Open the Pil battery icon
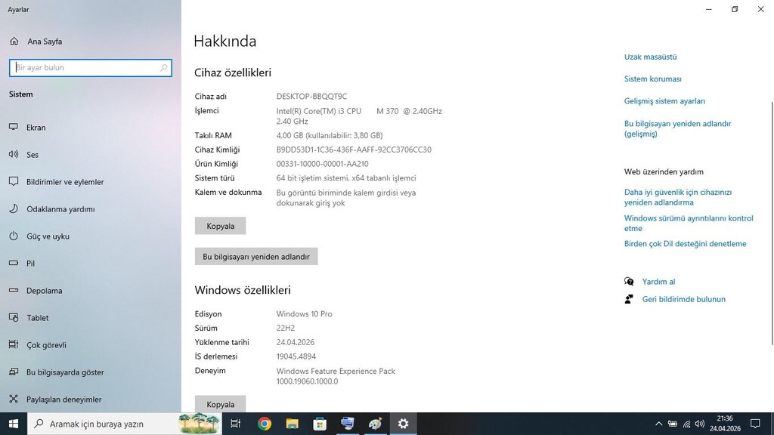 pyautogui.click(x=14, y=263)
